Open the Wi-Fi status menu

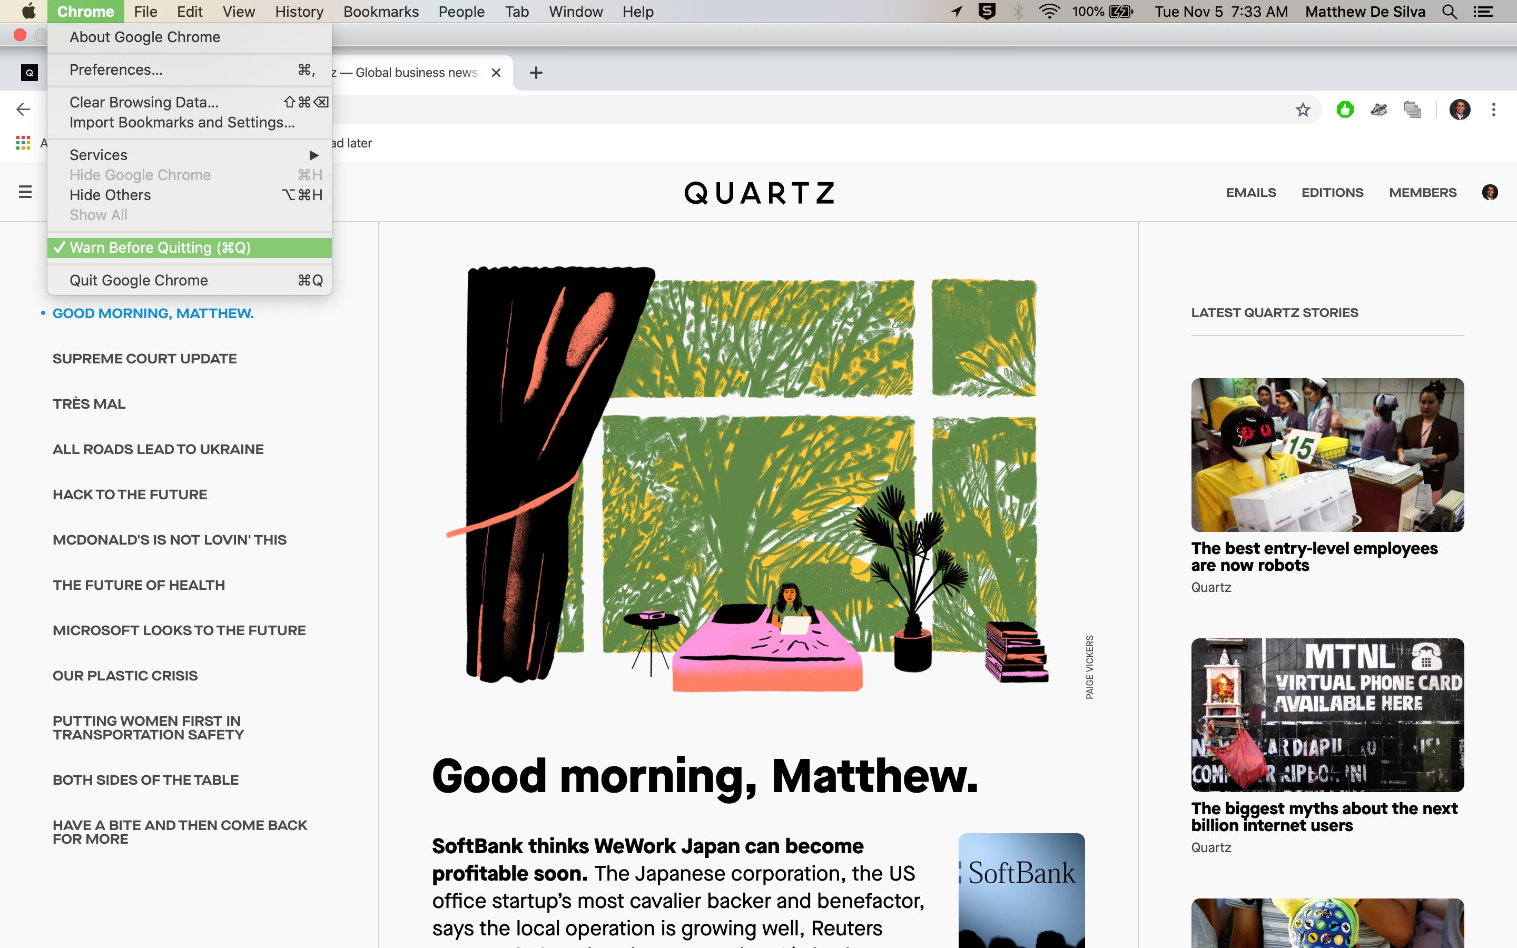click(1049, 11)
